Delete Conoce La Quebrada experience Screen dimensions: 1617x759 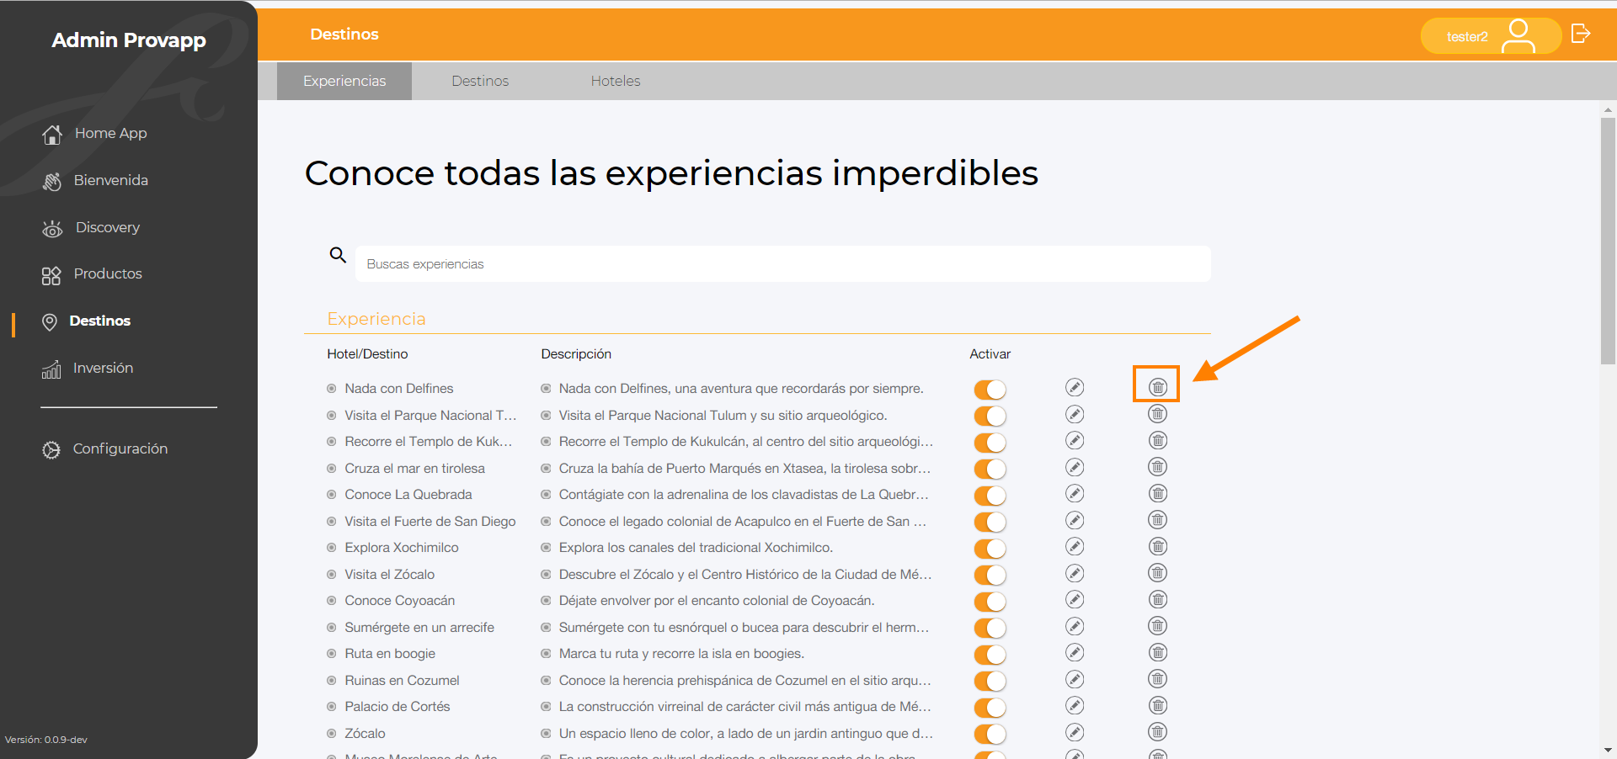pyautogui.click(x=1158, y=493)
